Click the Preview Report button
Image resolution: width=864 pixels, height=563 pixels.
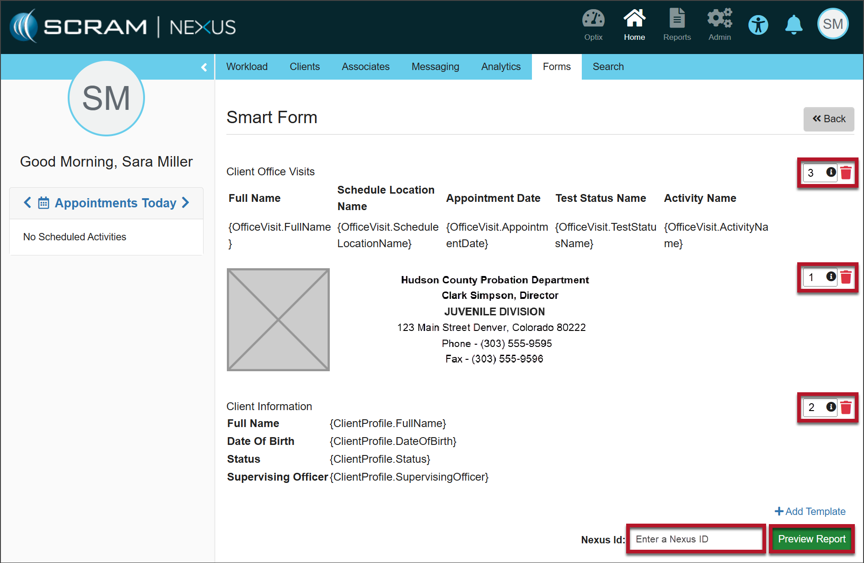[x=811, y=539]
